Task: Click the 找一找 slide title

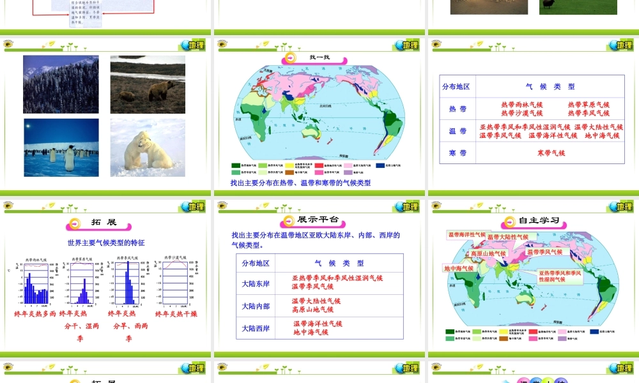Action: pyautogui.click(x=319, y=57)
